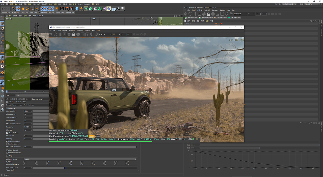Open Edit Render Settings clapperboard gear icon
323x177 pixels.
[71, 9]
